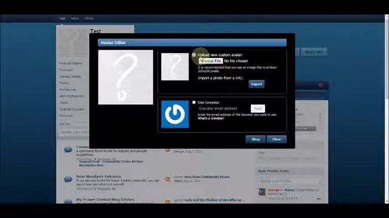Click the speech bubble icon for the community support forum
Image resolution: width=389 pixels, height=218 pixels.
68,150
